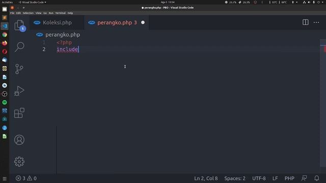Viewport: 326px width, 183px height.
Task: Split the editor to the right
Action: pos(306,22)
